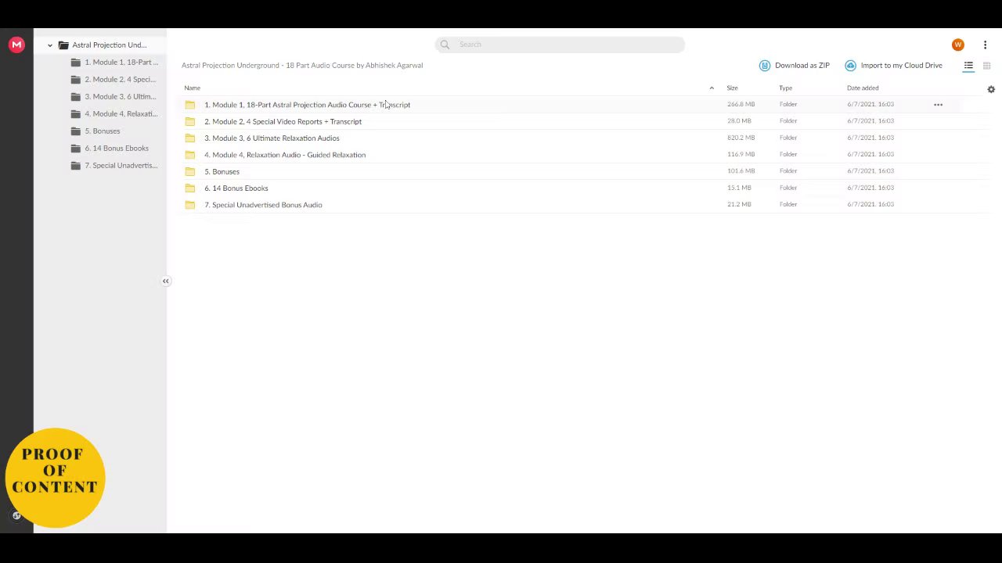The width and height of the screenshot is (1002, 563).
Task: Open 1. Module 1, 18-Part in sidebar
Action: [x=121, y=63]
